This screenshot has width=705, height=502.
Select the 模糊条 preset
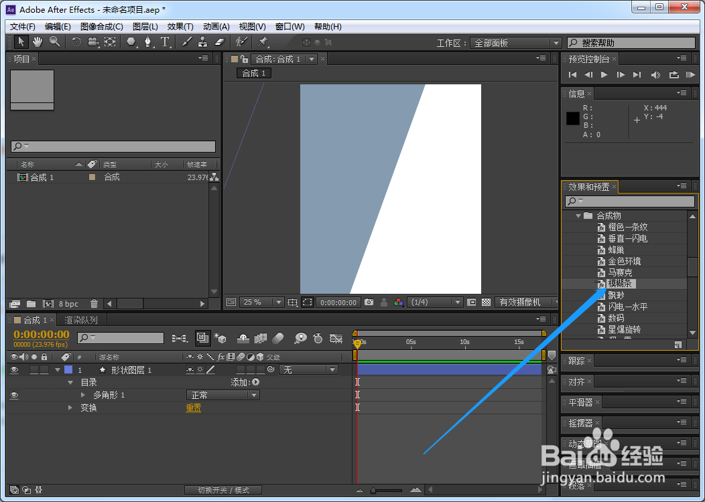[x=620, y=283]
